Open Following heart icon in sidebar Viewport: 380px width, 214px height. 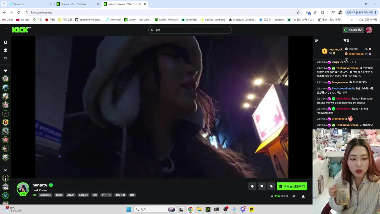[5, 58]
